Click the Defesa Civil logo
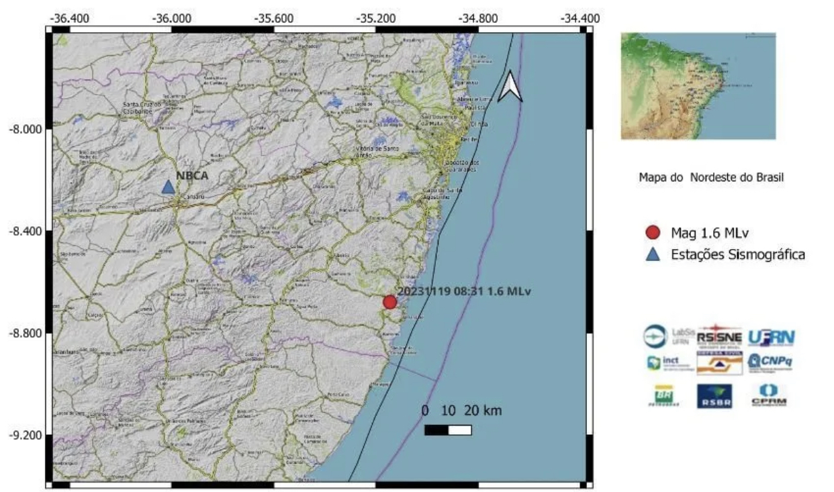Image resolution: width=834 pixels, height=492 pixels. click(719, 363)
